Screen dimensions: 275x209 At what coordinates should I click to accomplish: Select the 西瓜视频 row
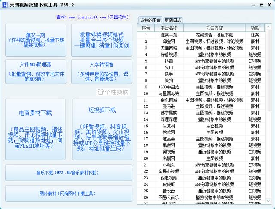coord(201,178)
